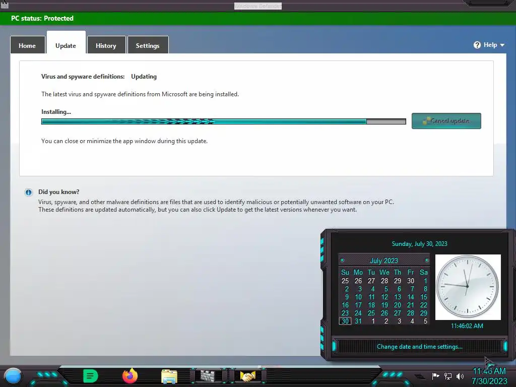Select June 25 in the calendar

coord(345,281)
